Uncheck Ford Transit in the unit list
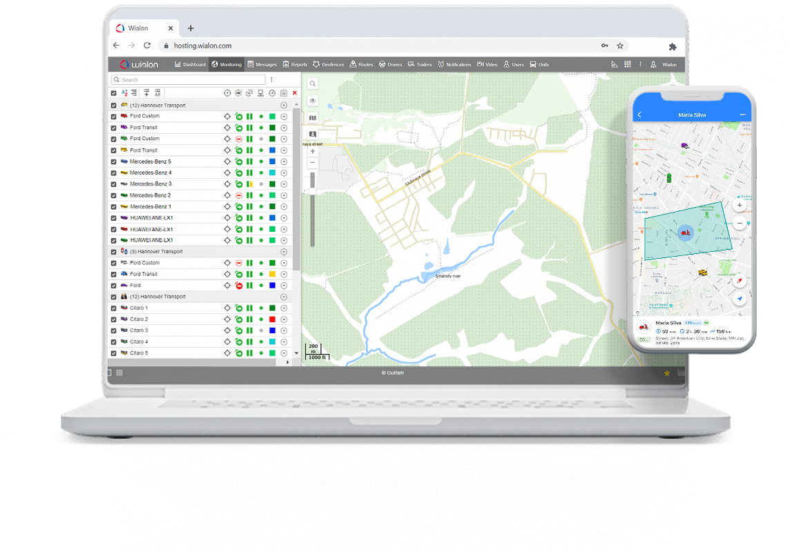This screenshot has height=552, width=790. [113, 127]
